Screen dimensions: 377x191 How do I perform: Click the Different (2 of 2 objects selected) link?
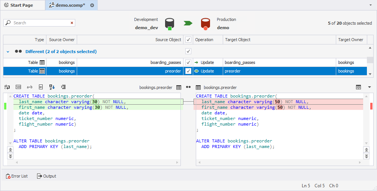[61, 52]
